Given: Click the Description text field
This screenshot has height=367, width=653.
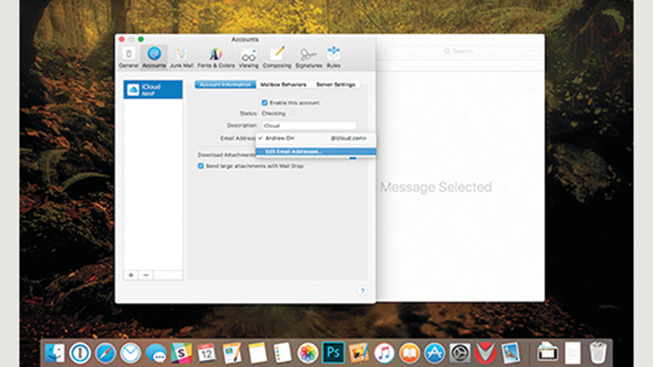Looking at the screenshot, I should tap(308, 126).
